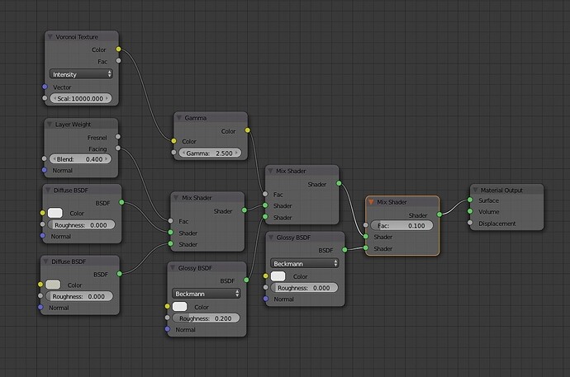This screenshot has height=377, width=570.
Task: Decrease Scale using the left arrow in Voronoi Texture
Action: click(55, 98)
